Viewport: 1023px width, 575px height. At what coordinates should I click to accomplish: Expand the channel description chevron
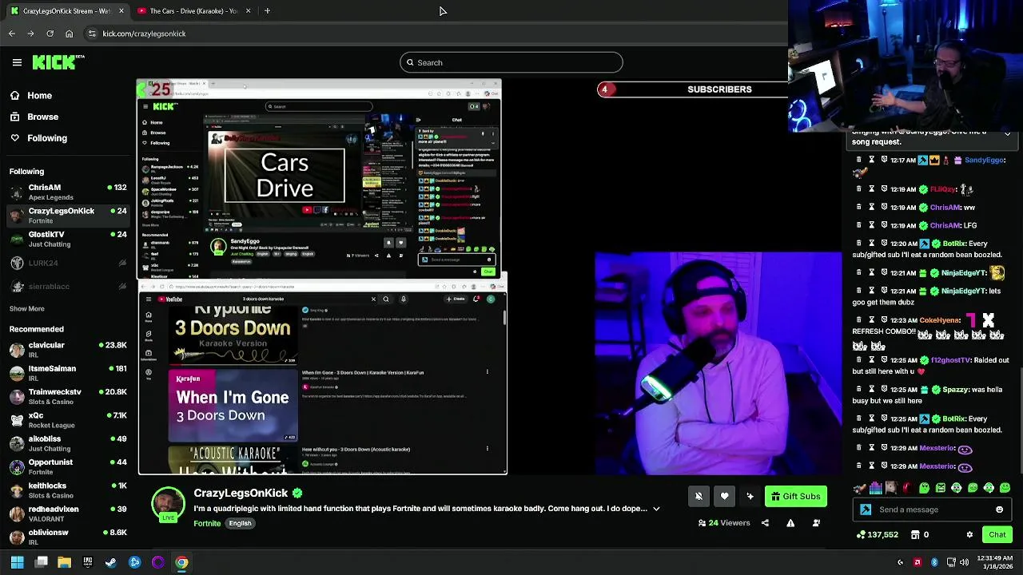(x=656, y=509)
